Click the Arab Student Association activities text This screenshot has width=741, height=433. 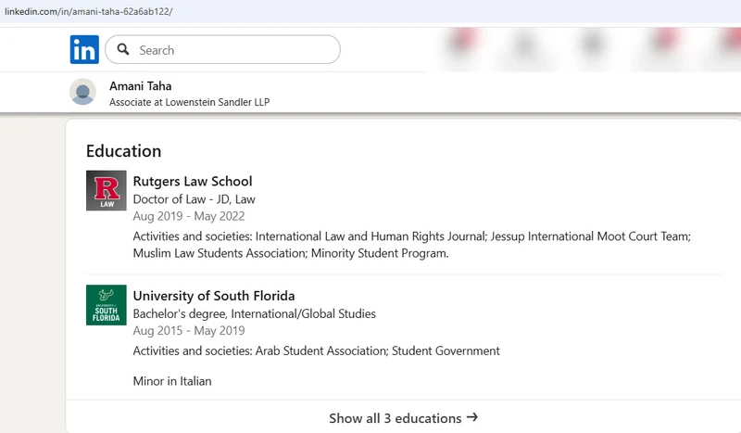pyautogui.click(x=316, y=350)
